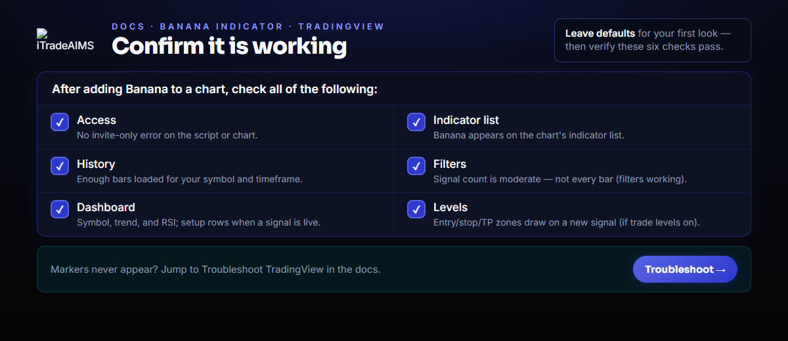This screenshot has width=788, height=341.
Task: Toggle the Indicator list checkbox
Action: point(416,122)
